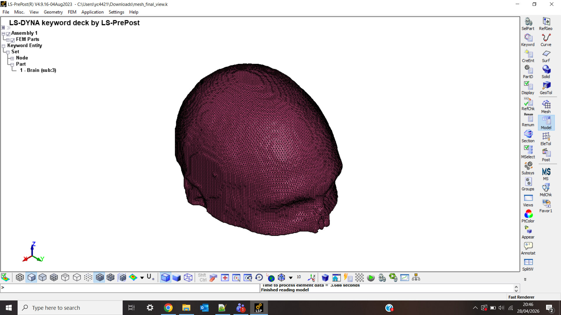Open the Annotat annotation tool
The width and height of the screenshot is (561, 315).
[x=528, y=249]
